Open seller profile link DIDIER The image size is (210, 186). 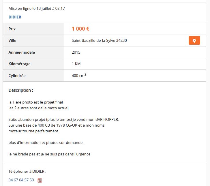(x=15, y=17)
